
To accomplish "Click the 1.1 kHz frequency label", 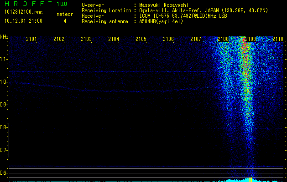I will [4, 59].
